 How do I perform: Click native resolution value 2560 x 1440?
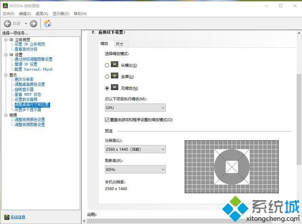point(116,189)
